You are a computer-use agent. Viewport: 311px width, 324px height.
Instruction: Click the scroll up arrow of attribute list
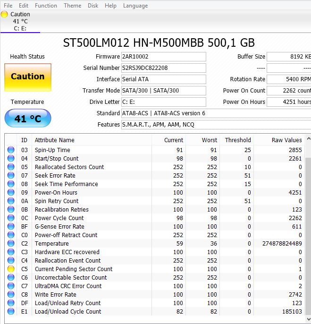[x=308, y=139]
